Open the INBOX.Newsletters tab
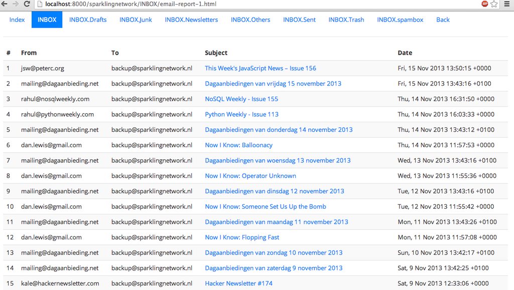The height and width of the screenshot is (290, 514). [x=191, y=20]
